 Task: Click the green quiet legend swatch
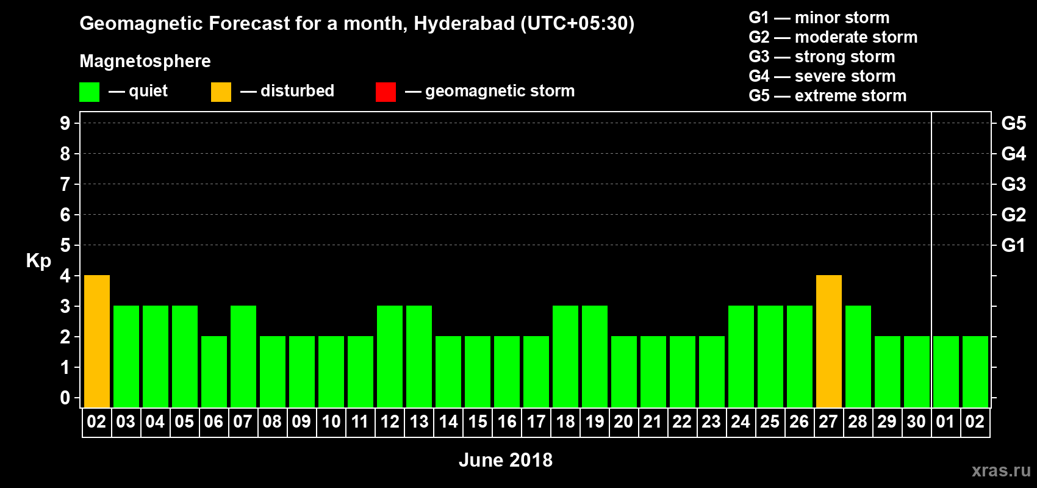click(x=89, y=92)
